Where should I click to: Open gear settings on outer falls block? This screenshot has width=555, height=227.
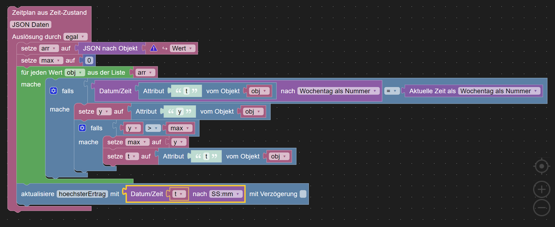[53, 91]
